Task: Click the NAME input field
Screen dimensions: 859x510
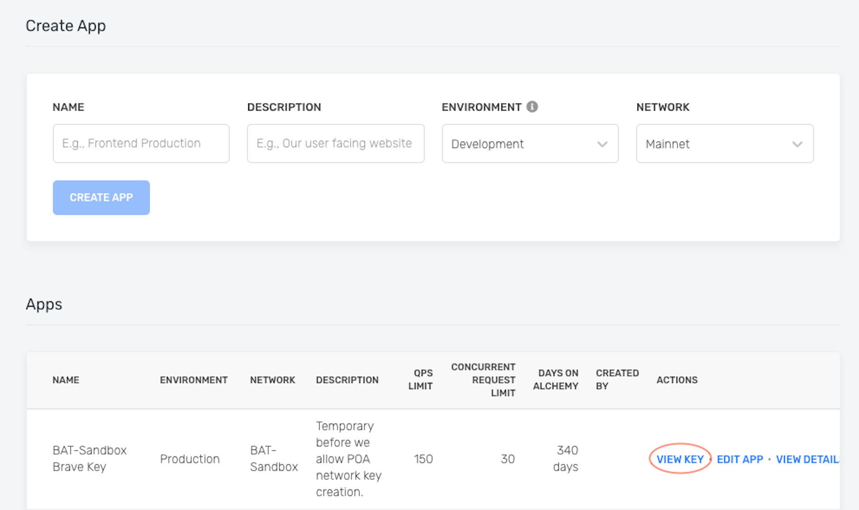Action: coord(141,143)
